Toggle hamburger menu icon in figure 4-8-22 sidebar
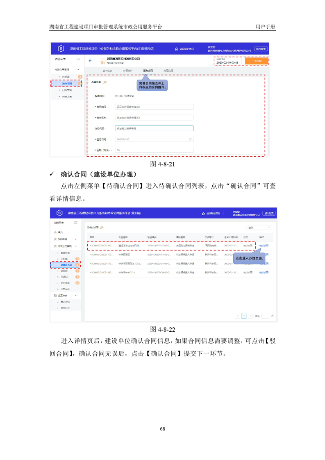 pos(76,223)
